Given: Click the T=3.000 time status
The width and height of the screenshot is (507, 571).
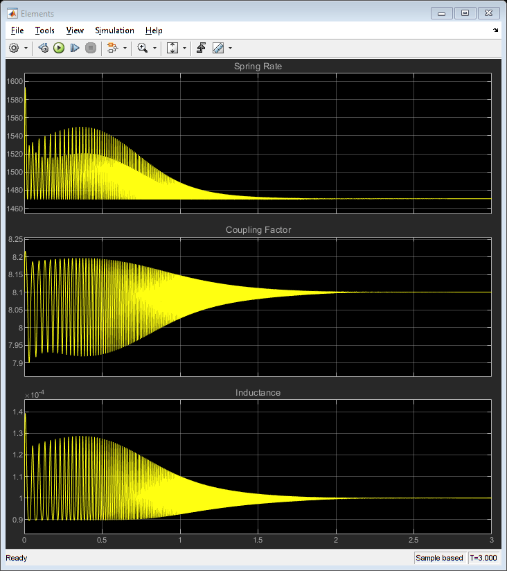Looking at the screenshot, I should pos(483,558).
